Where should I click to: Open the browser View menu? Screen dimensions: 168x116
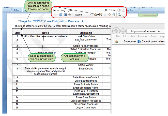tap(132, 36)
